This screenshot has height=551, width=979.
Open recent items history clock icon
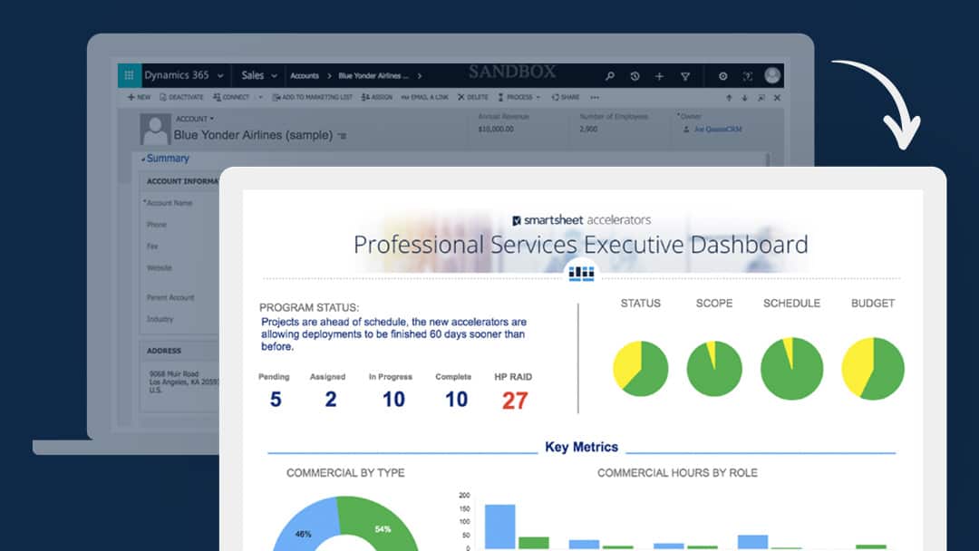635,76
